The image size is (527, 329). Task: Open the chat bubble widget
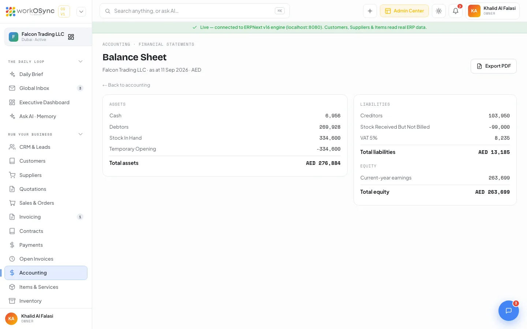click(509, 311)
